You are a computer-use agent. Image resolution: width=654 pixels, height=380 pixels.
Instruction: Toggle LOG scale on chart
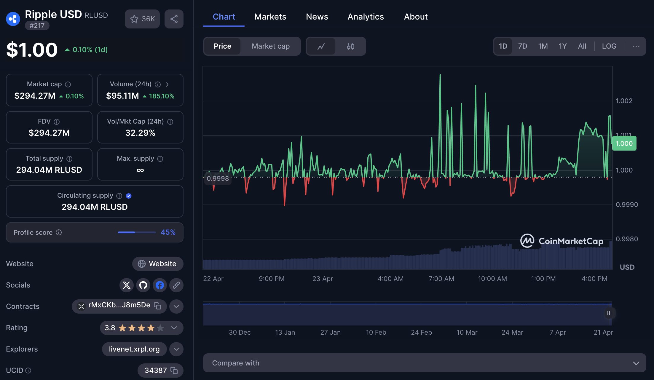click(609, 46)
